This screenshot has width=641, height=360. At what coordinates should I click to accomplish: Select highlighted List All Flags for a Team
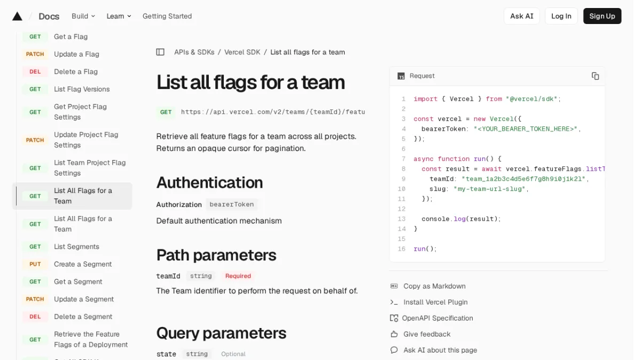(x=72, y=196)
